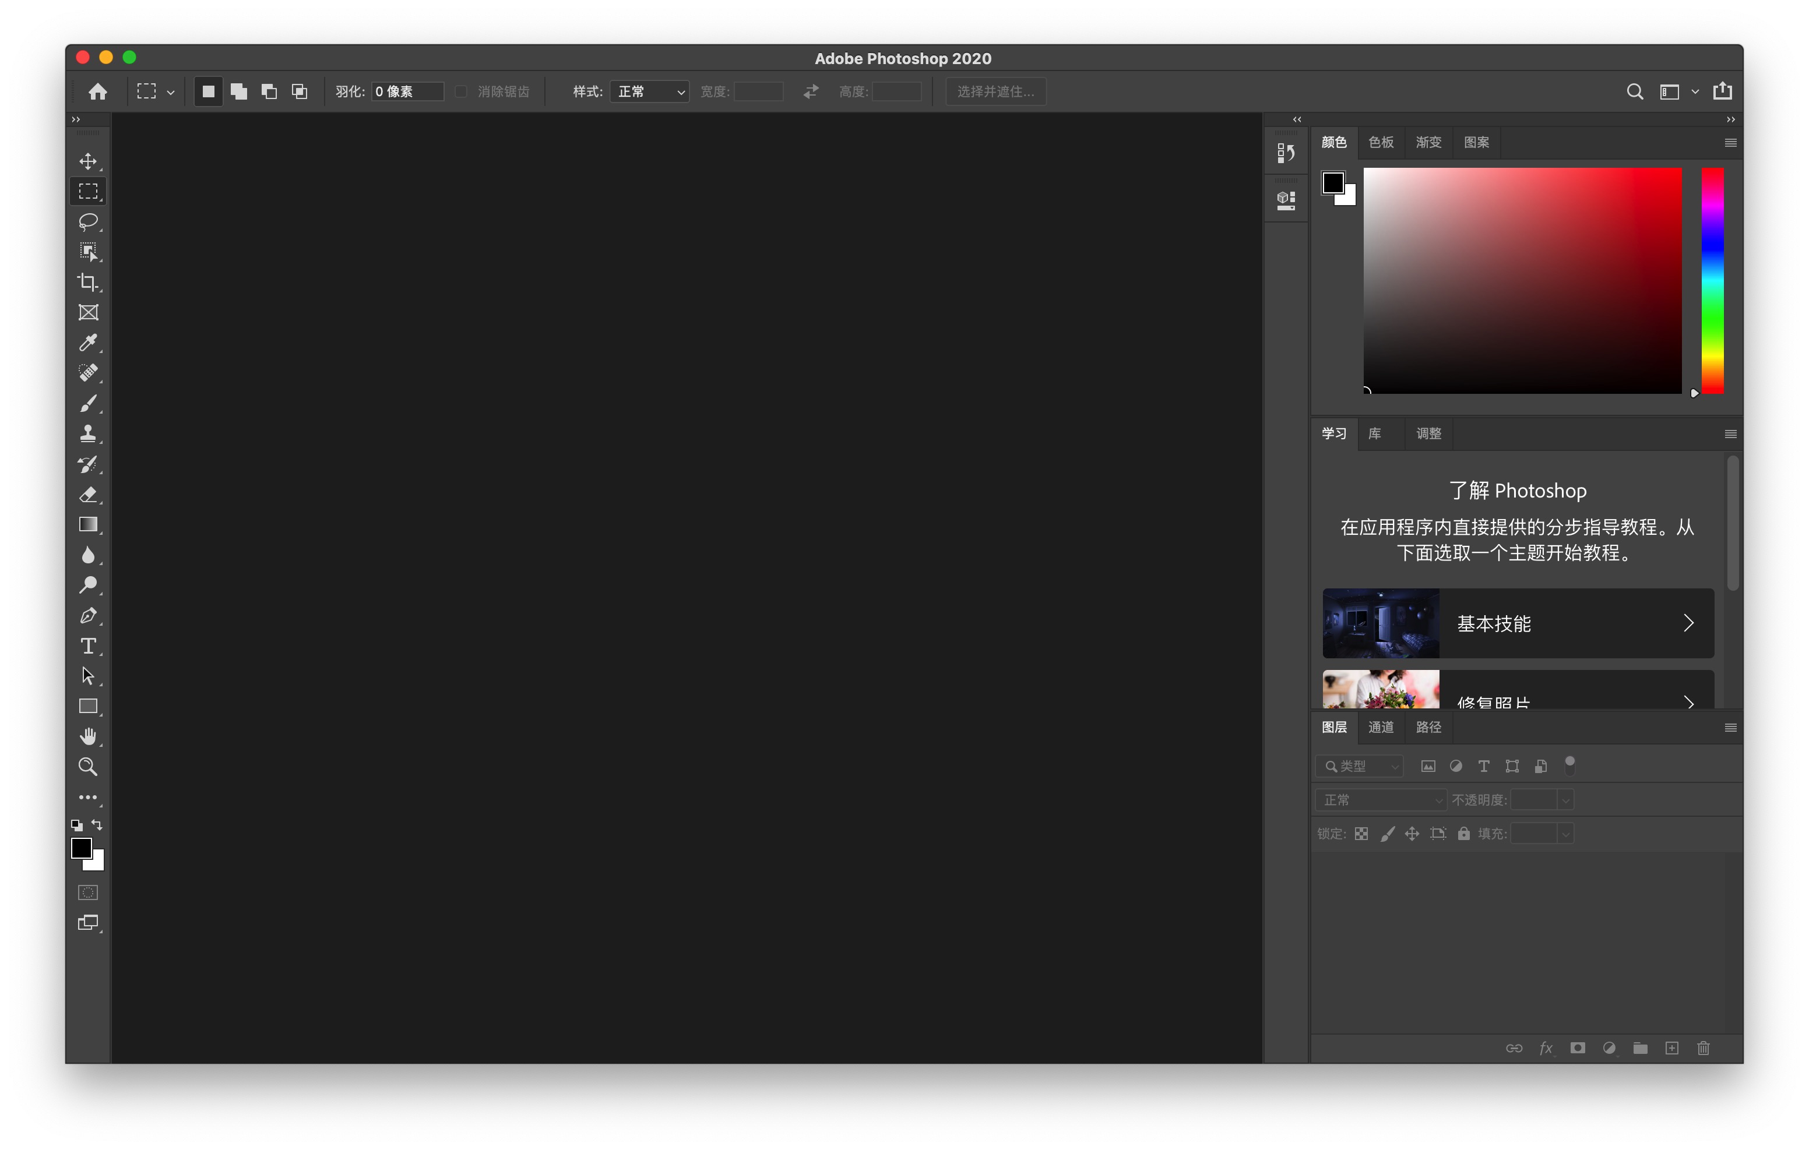Expand the toolbox with double arrows
The height and width of the screenshot is (1150, 1809).
click(x=76, y=119)
